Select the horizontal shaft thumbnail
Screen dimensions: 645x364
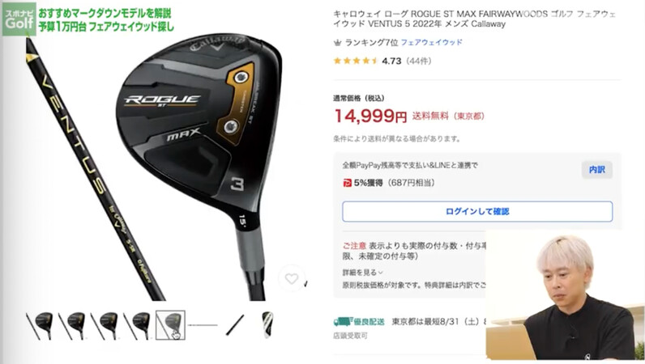click(x=203, y=325)
